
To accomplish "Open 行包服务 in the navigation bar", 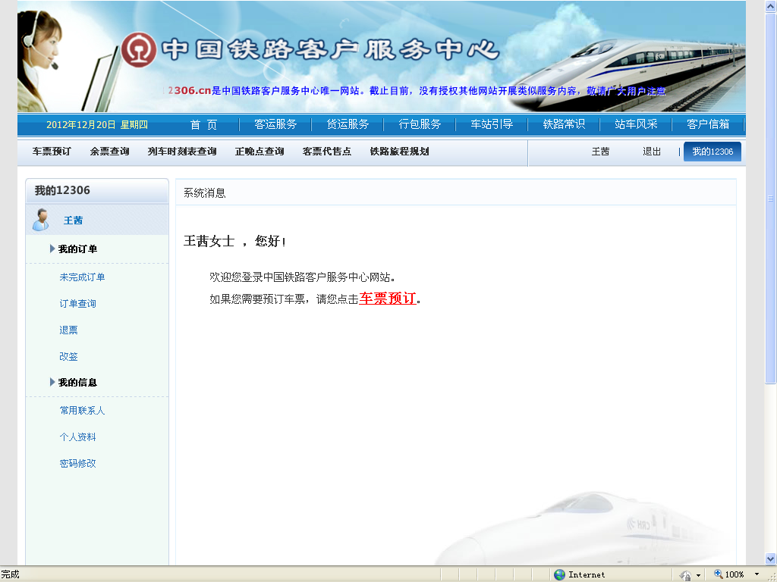I will click(420, 124).
